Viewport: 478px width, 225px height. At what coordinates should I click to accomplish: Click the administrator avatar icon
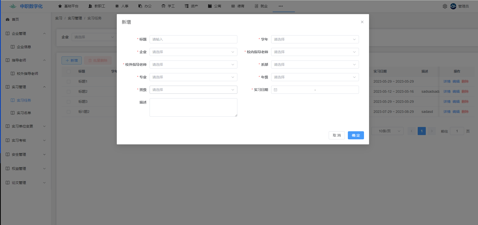[453, 6]
